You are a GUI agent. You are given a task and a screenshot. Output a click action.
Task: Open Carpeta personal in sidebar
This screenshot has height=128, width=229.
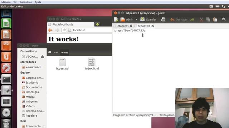33,78
